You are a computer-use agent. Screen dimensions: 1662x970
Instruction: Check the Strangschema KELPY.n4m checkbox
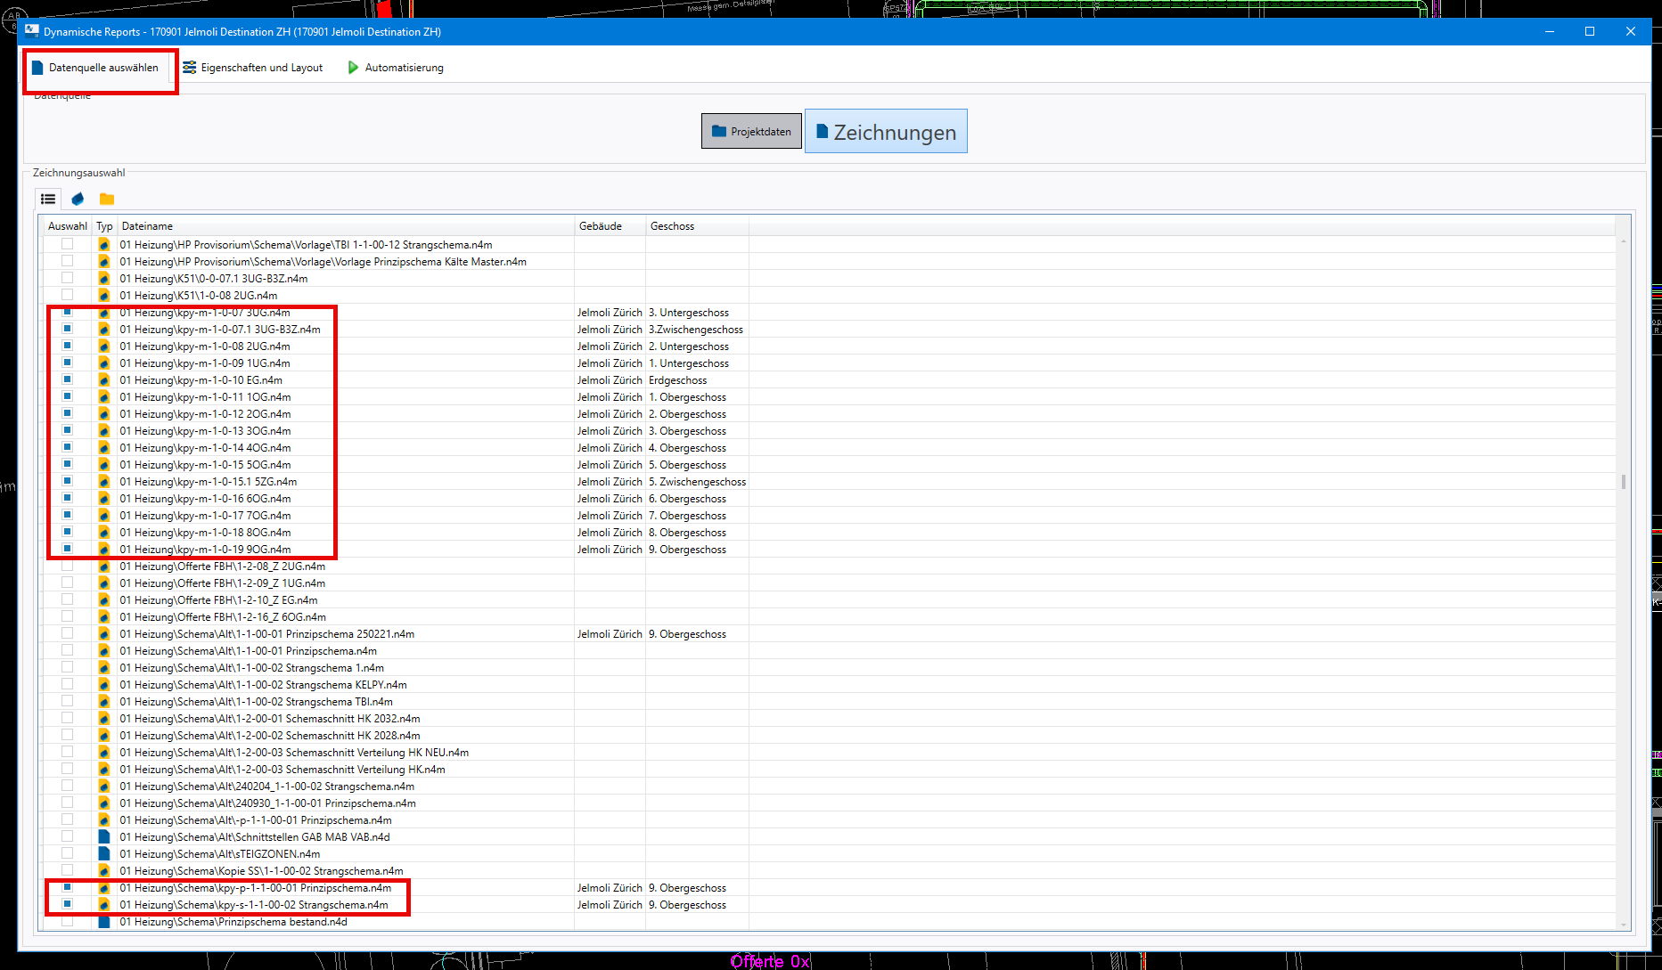tap(67, 684)
